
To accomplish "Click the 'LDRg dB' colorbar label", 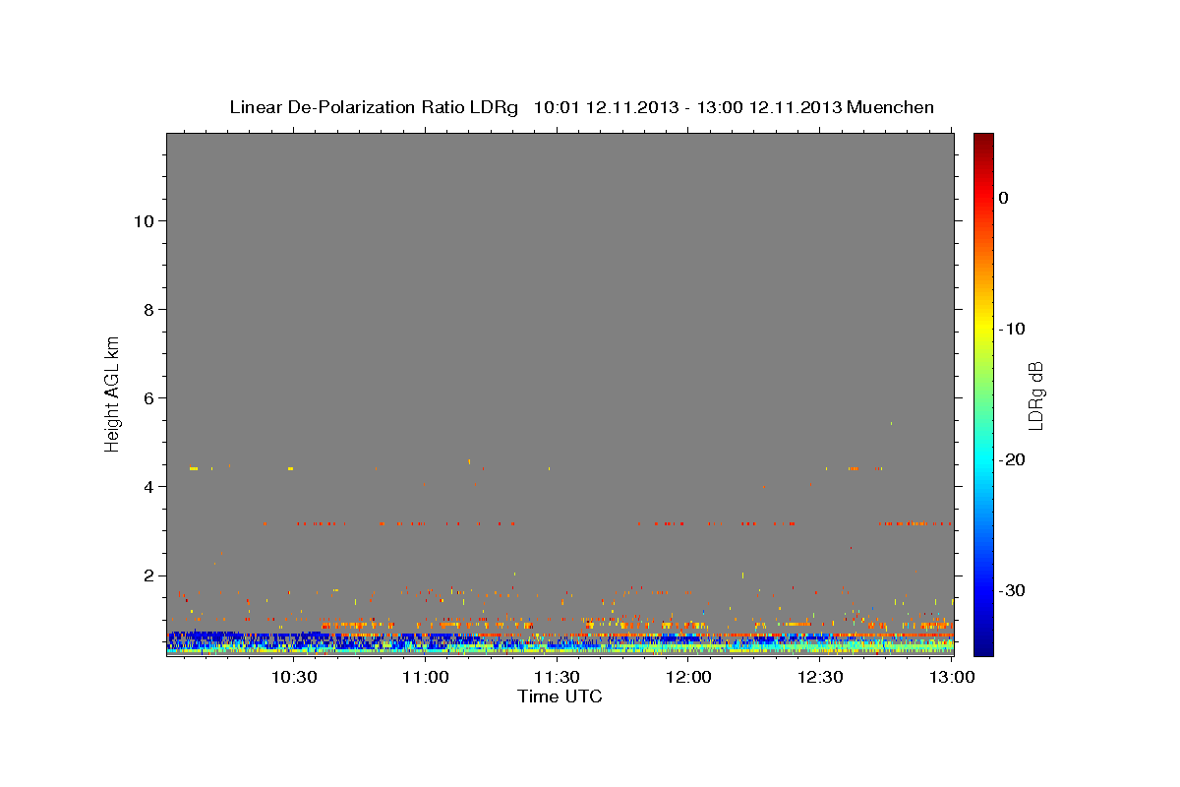I will (x=1034, y=395).
